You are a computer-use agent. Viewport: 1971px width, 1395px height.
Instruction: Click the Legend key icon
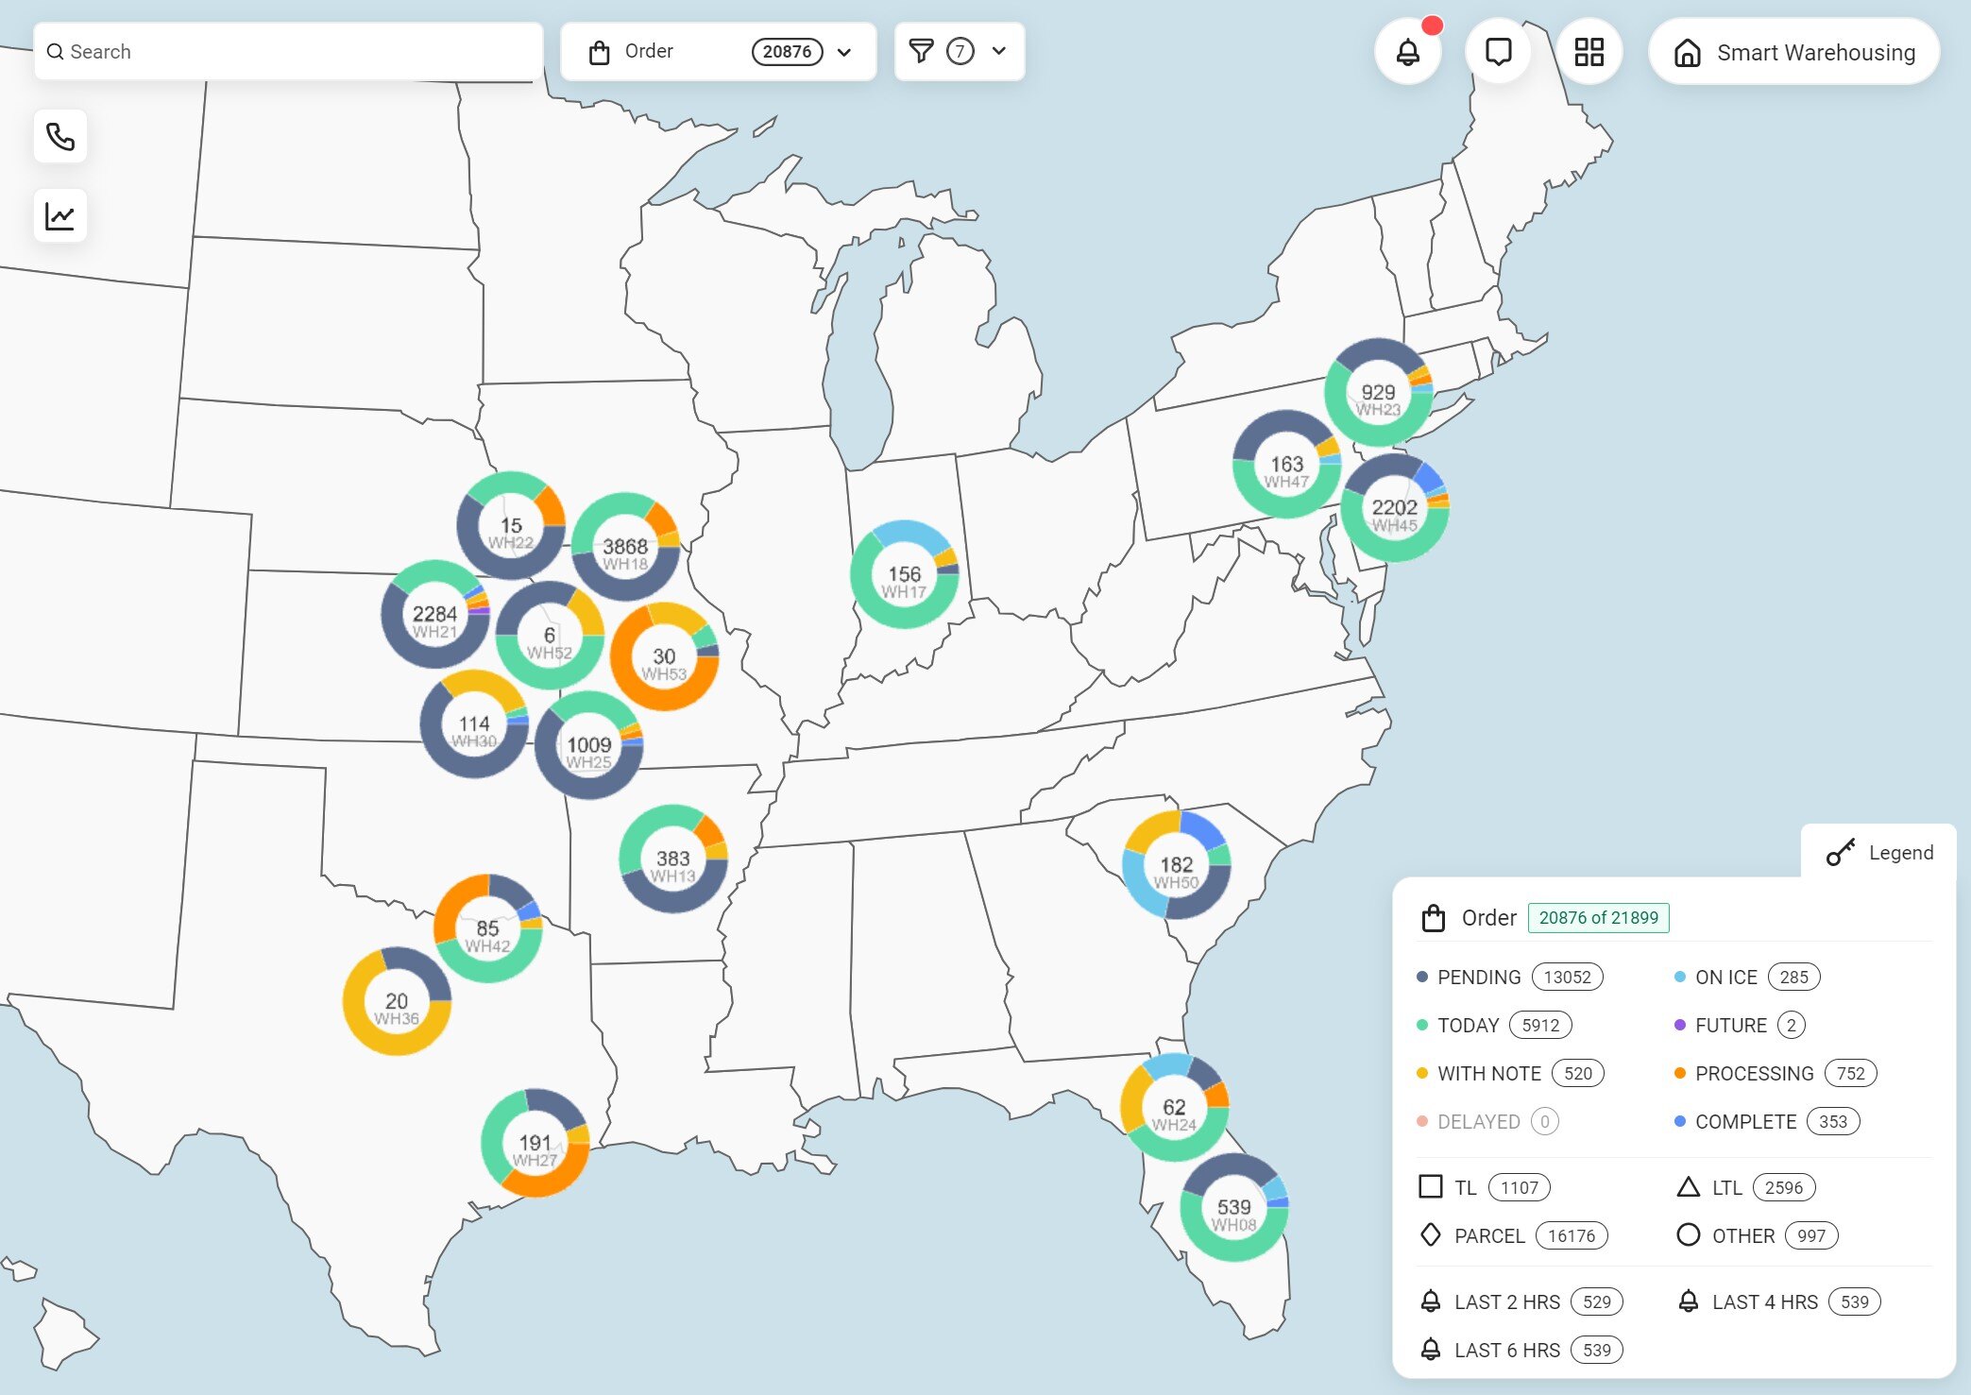coord(1840,853)
